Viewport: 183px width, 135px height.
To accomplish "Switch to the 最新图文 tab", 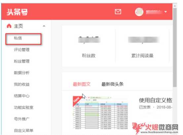I will (x=82, y=84).
